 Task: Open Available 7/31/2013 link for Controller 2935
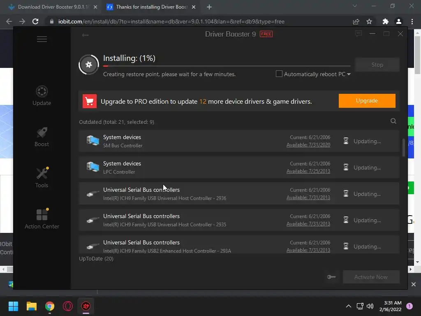click(x=308, y=224)
